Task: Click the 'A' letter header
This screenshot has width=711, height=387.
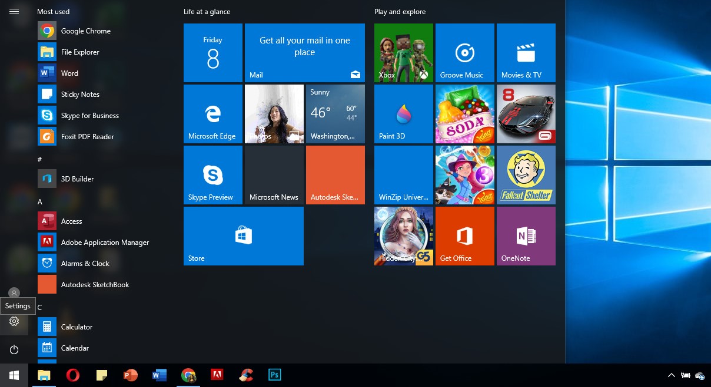Action: [40, 201]
